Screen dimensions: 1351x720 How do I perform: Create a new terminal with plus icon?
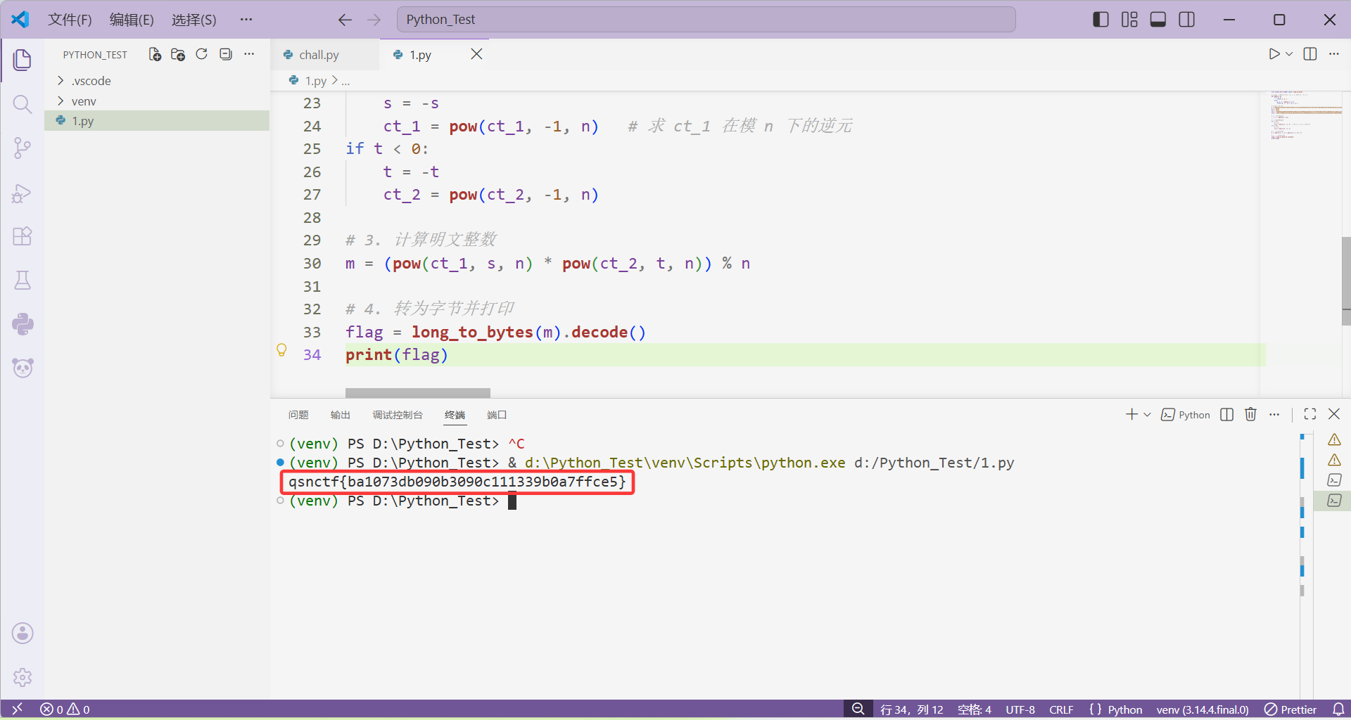[1131, 414]
